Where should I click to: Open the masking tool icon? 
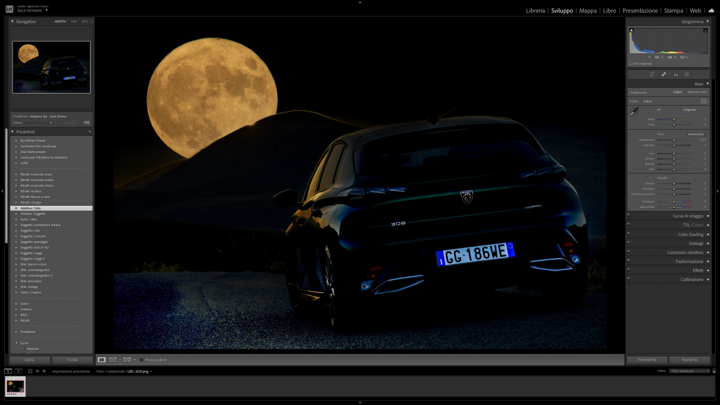(687, 74)
